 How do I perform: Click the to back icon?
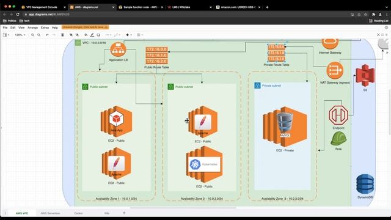(78, 35)
